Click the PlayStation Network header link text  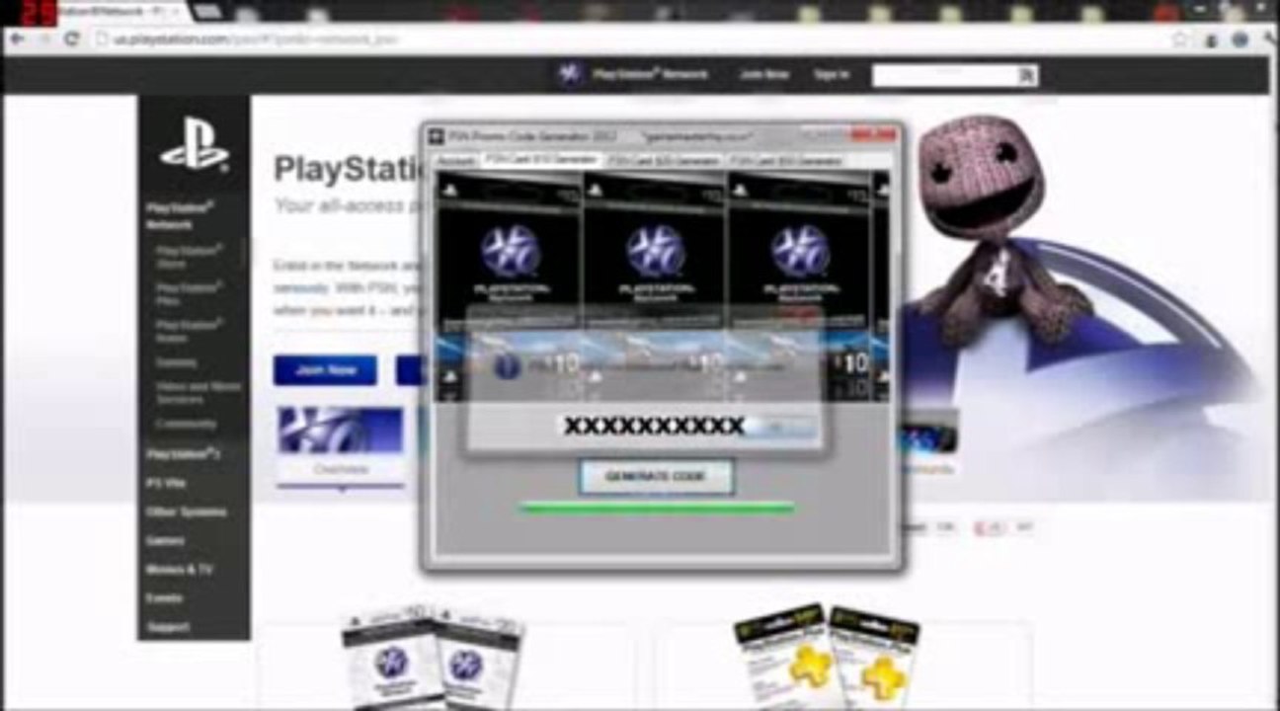650,75
